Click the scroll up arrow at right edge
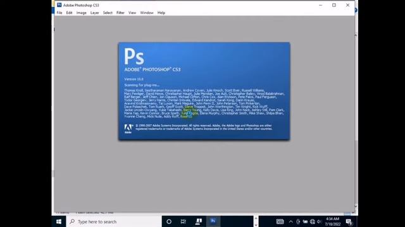 (x=356, y=35)
